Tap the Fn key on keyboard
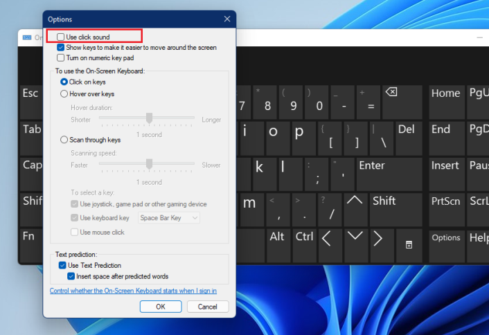 31,246
